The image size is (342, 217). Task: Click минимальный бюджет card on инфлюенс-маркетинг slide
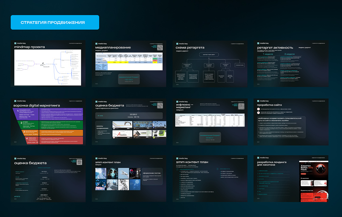click(210, 137)
